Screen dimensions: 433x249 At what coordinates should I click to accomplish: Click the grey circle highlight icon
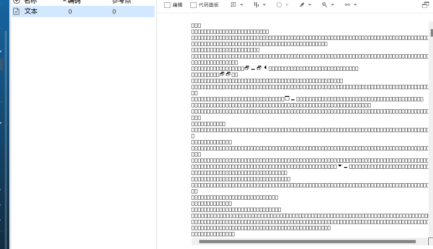279,5
